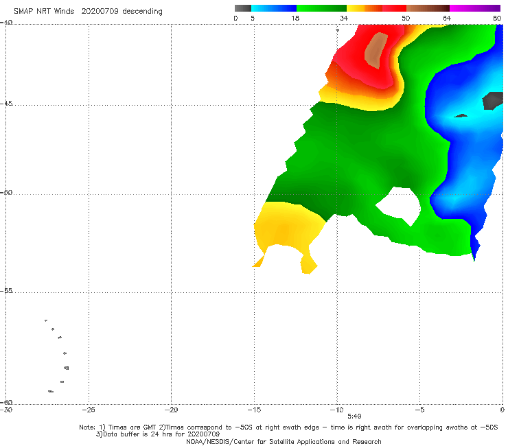Click the gray segment of the color scale

coord(243,8)
